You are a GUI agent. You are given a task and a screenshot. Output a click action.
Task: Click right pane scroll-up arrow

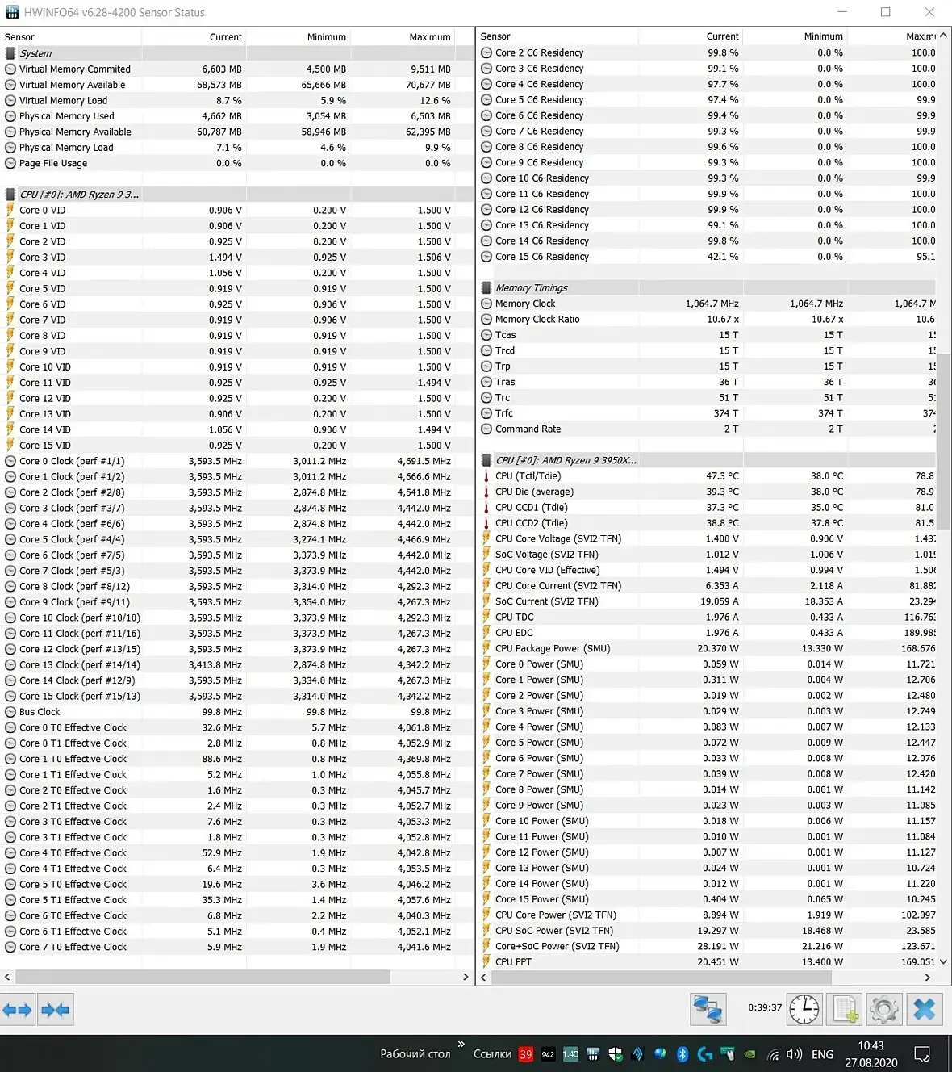pyautogui.click(x=943, y=36)
